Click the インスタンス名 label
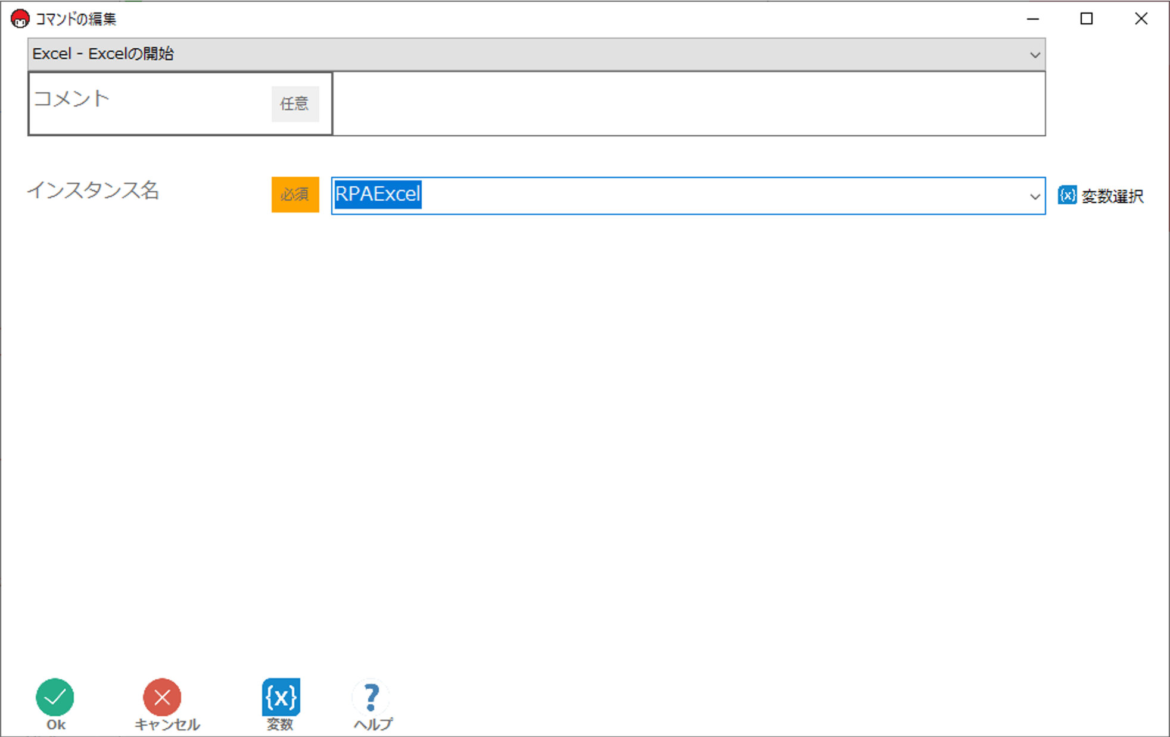This screenshot has width=1170, height=737. [x=93, y=191]
